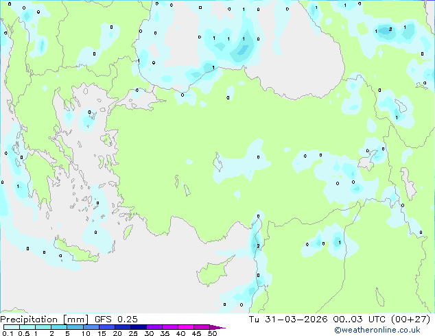This screenshot has width=435, height=336.
Task: Click the 30–35 mm purple swatch
Action: (x=154, y=327)
